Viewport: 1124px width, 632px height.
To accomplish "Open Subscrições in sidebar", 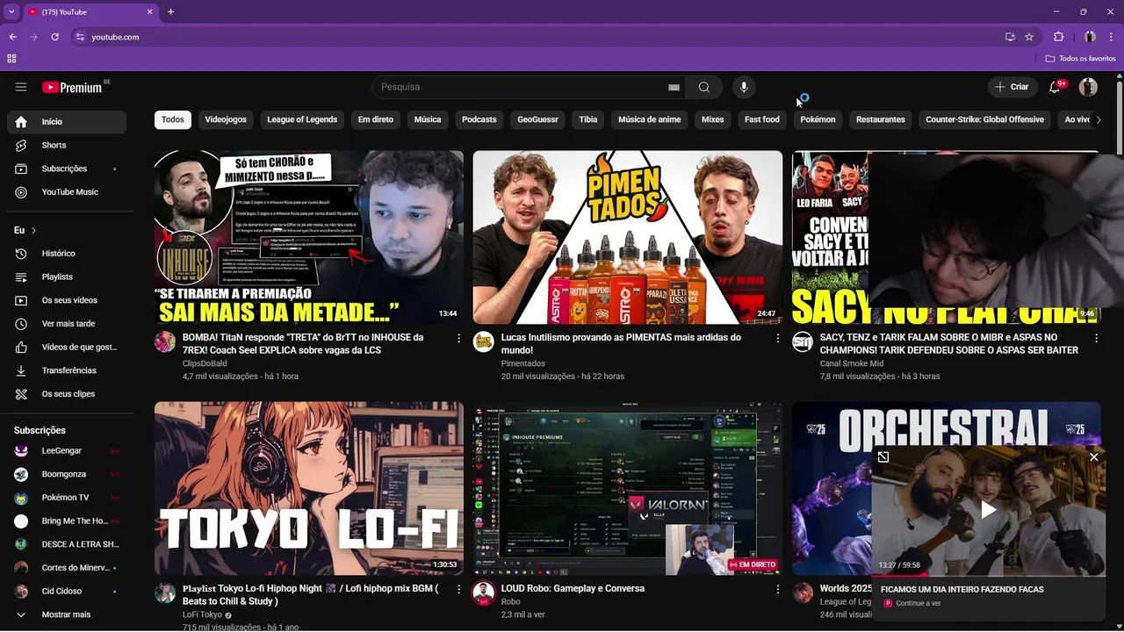I will pos(67,169).
